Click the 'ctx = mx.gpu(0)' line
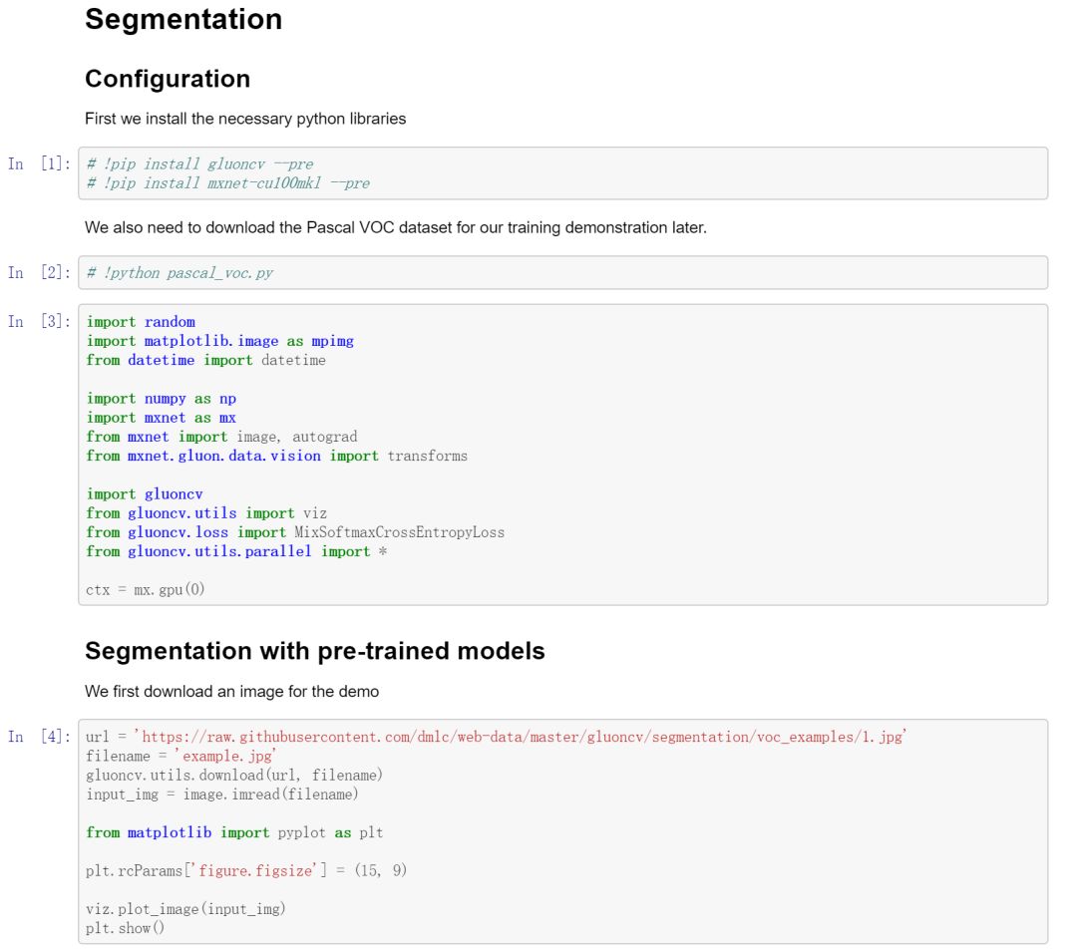The image size is (1077, 951). [x=146, y=590]
